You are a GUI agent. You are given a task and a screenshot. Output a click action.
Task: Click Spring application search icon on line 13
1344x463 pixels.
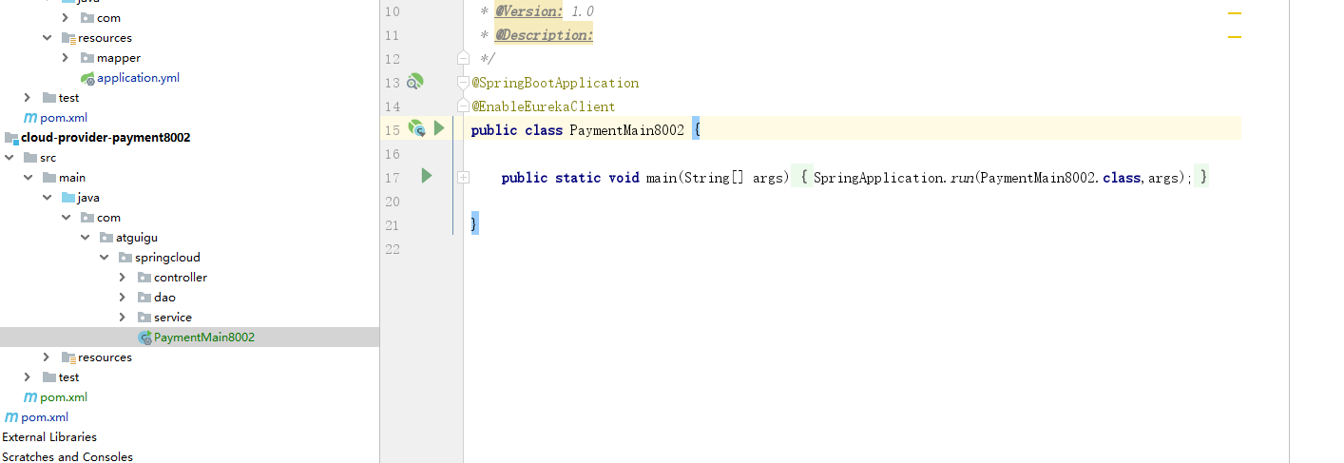415,82
